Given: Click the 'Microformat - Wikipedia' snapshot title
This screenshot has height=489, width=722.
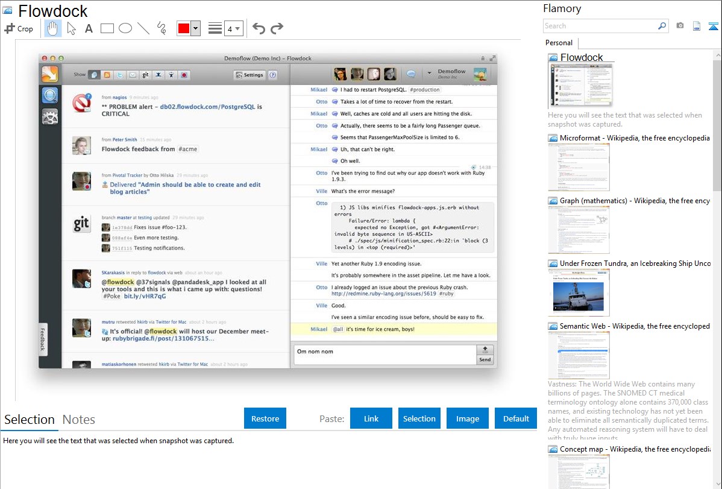Looking at the screenshot, I should click(x=635, y=138).
